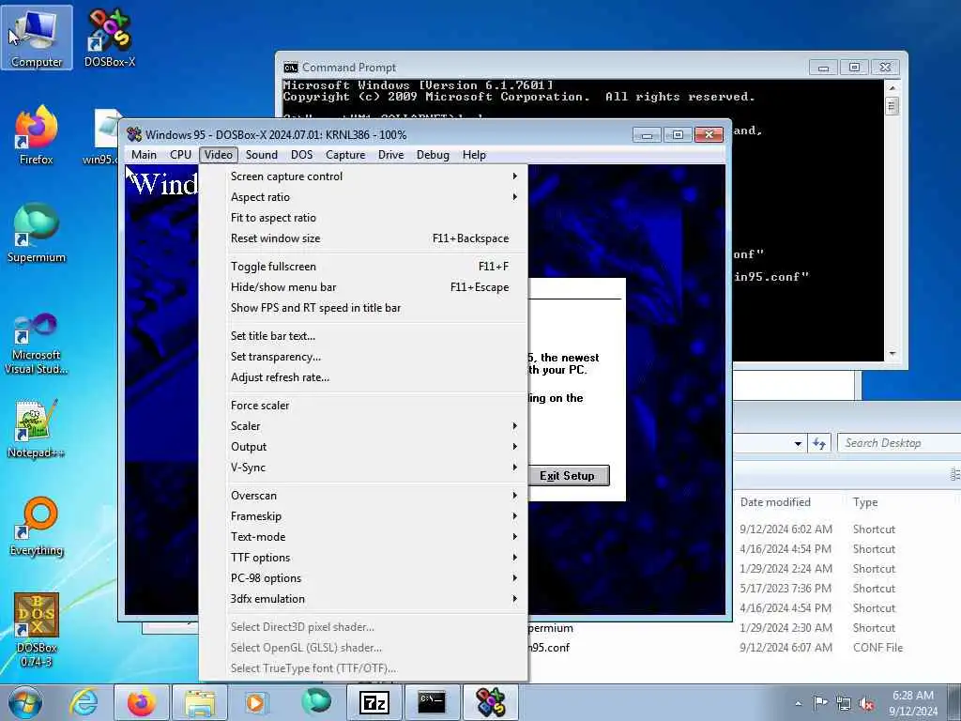Screen dimensions: 961x721
Task: Expand the PC-98 options submenu
Action: tap(363, 578)
